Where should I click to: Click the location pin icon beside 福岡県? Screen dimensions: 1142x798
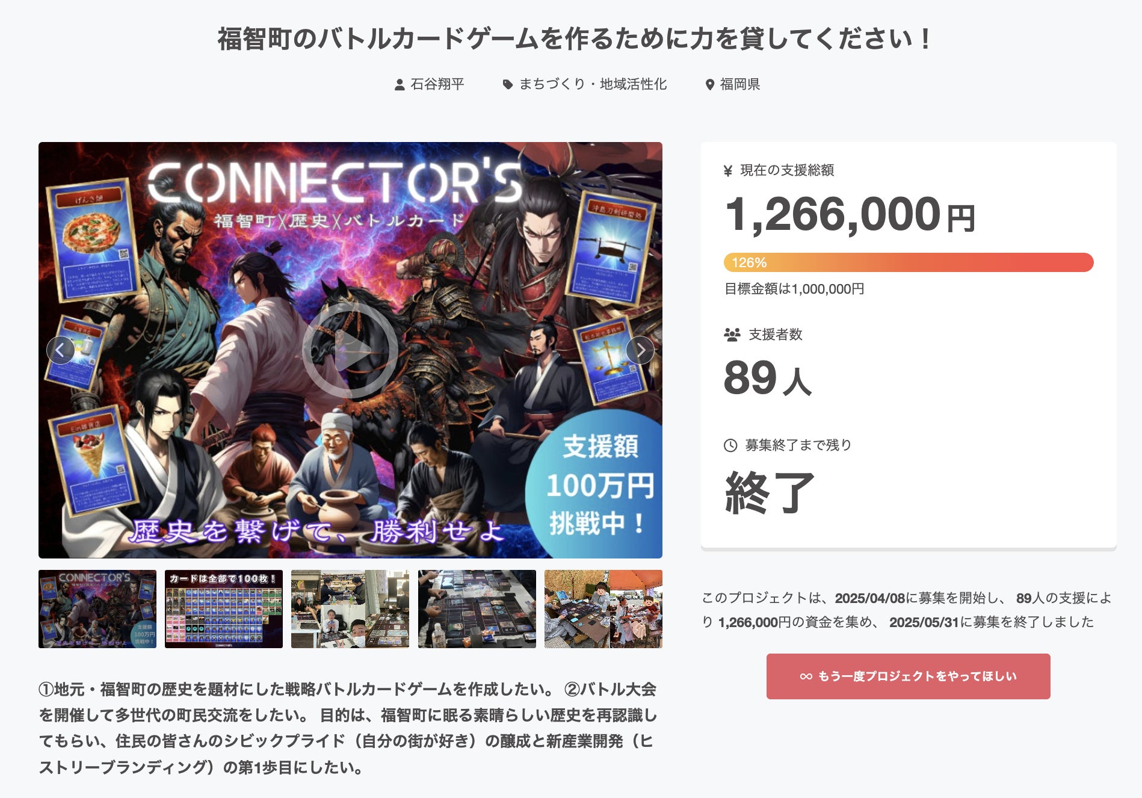point(710,85)
